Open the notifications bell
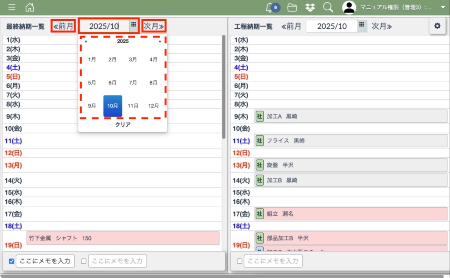 click(x=270, y=7)
